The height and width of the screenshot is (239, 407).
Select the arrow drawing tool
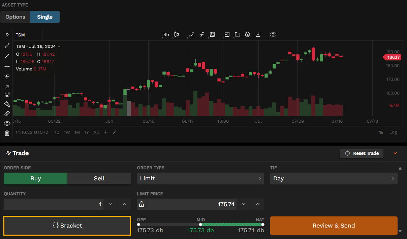7,87
